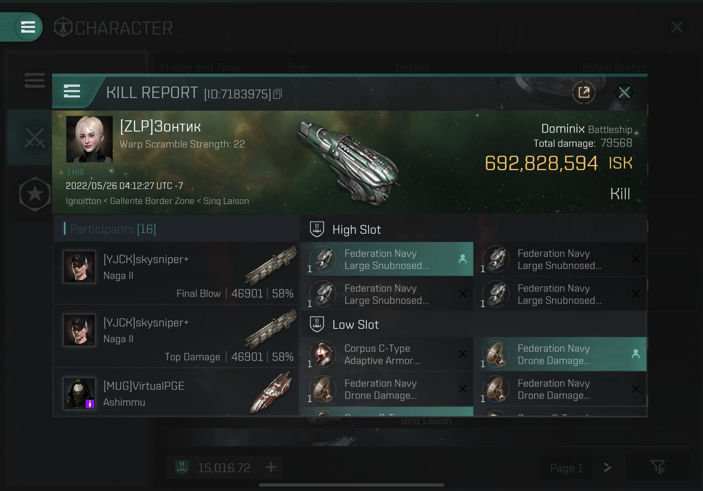Copy the kill report ID icon
Screen dimensions: 703x491
click(x=277, y=94)
